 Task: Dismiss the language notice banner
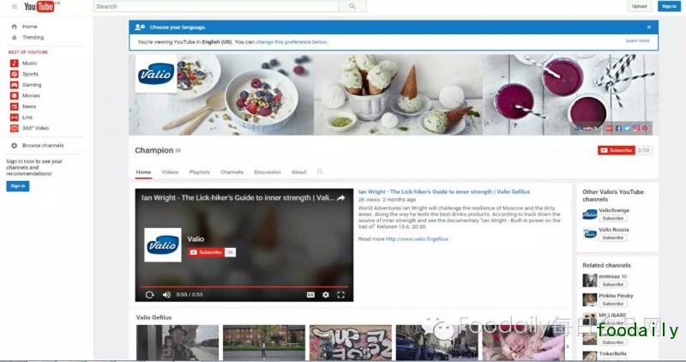[648, 27]
